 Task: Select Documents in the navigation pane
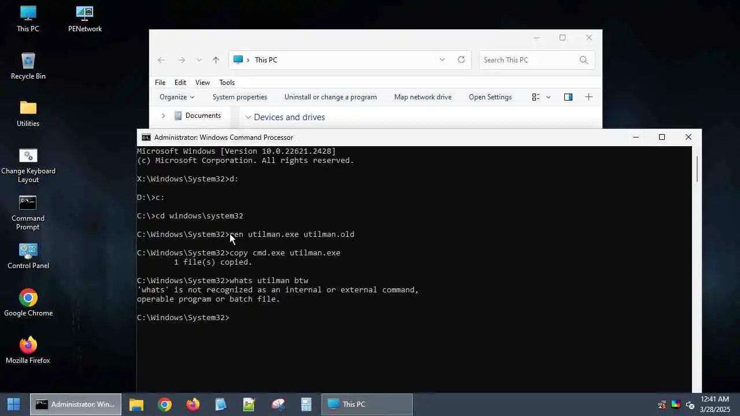(x=203, y=116)
